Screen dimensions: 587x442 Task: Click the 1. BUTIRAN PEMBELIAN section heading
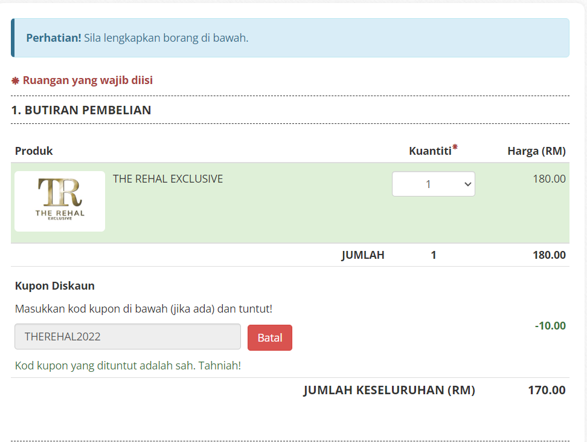pyautogui.click(x=82, y=110)
